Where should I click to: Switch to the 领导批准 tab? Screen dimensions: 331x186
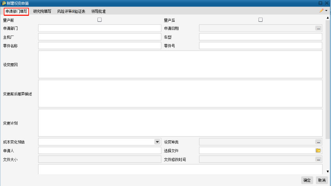point(98,11)
